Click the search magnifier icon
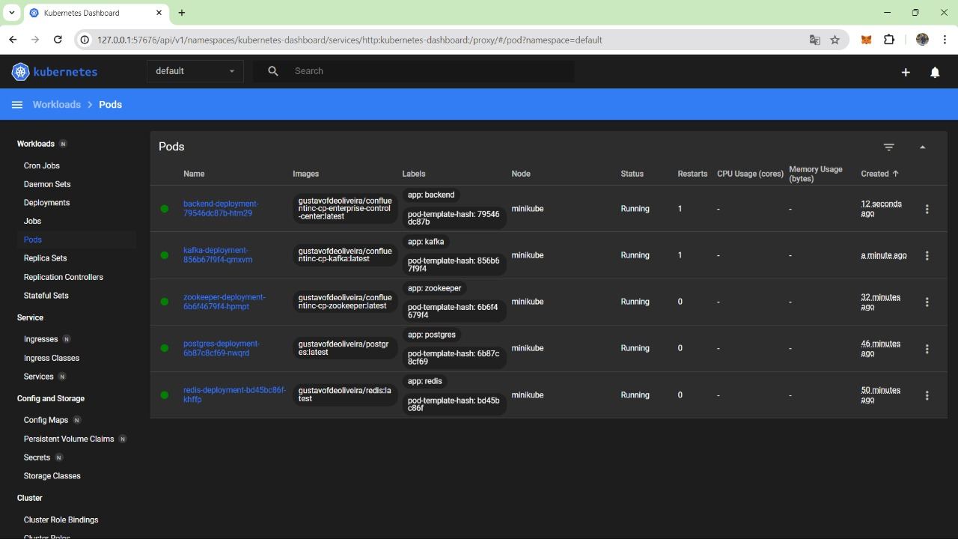 273,71
